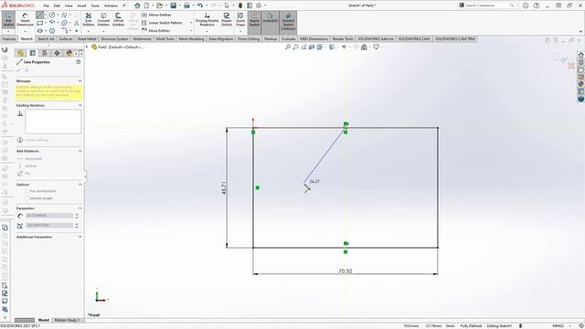Image resolution: width=585 pixels, height=329 pixels.
Task: Collapse the Parameters section
Action: pyautogui.click(x=80, y=208)
